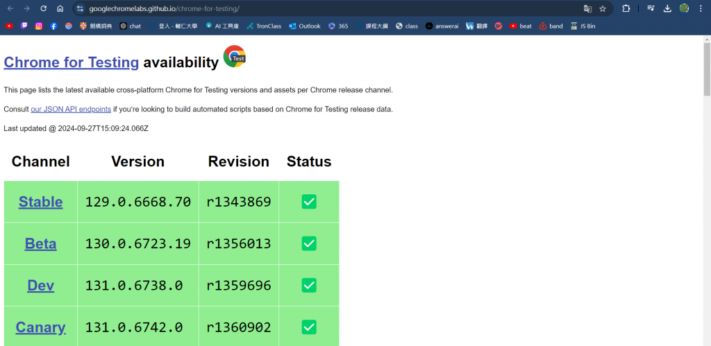Translate this page using translate icon

coord(587,8)
